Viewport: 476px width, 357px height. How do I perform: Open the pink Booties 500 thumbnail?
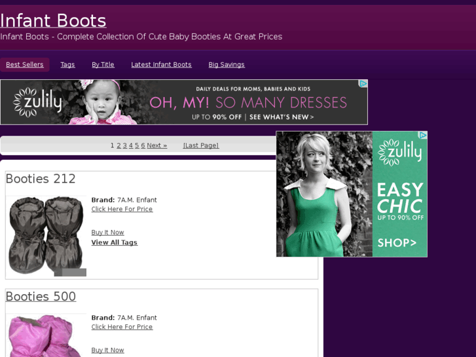pos(46,335)
